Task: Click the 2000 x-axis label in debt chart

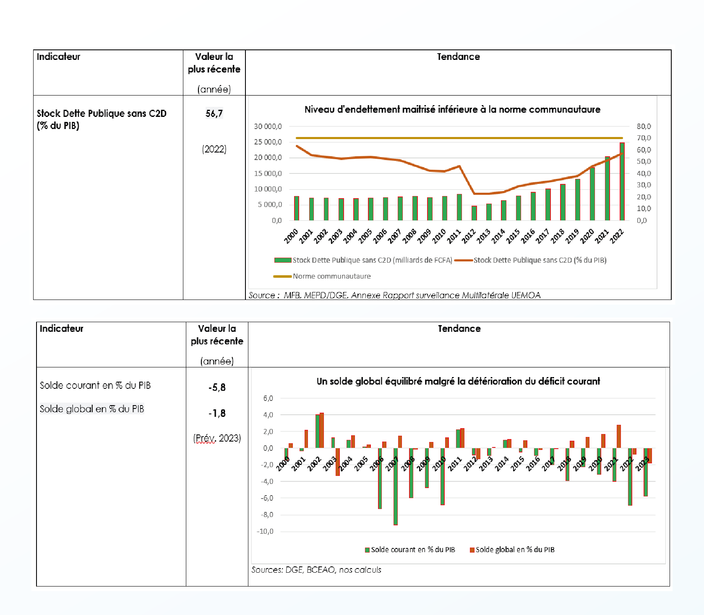Action: pos(291,236)
